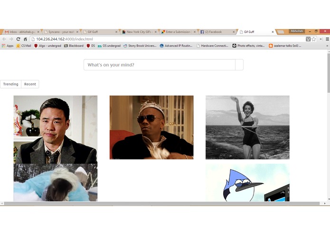Click the vertical scrollbar thumb
330x235 pixels.
[x=329, y=73]
